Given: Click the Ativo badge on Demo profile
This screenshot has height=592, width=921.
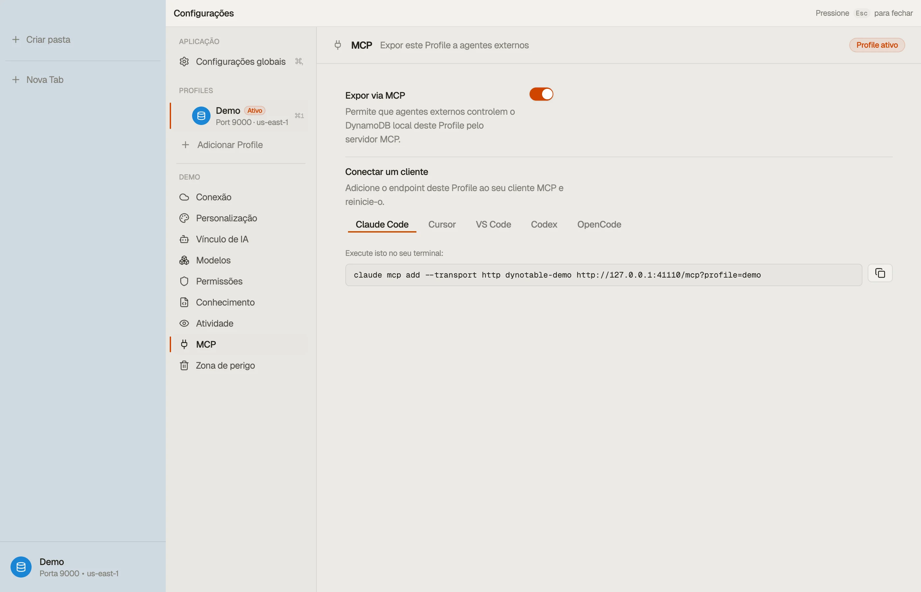Looking at the screenshot, I should tap(255, 111).
